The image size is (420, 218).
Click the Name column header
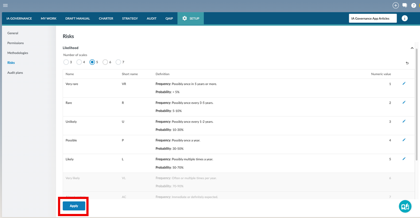pos(70,74)
